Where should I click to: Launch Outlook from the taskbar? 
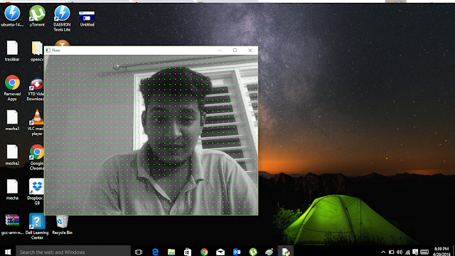coord(237,252)
